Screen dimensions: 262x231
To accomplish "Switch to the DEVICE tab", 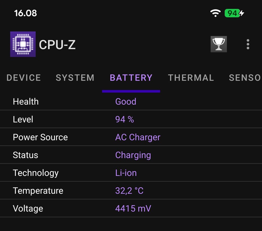I will 23,78.
